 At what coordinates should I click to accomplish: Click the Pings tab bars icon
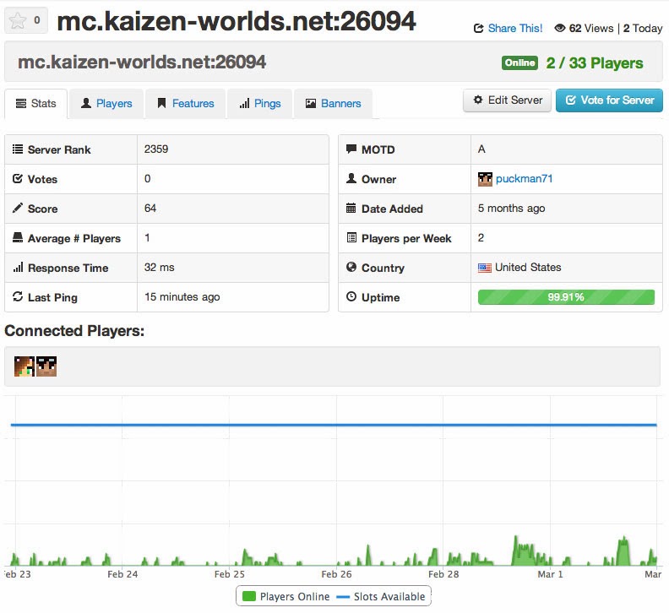coord(244,103)
